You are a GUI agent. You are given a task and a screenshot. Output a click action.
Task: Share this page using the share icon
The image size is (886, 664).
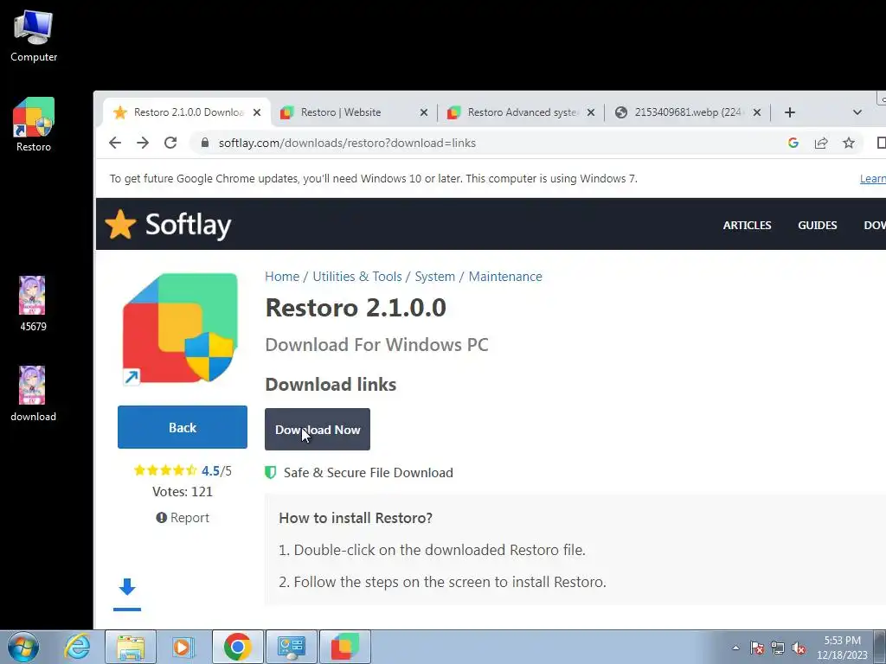click(x=821, y=143)
